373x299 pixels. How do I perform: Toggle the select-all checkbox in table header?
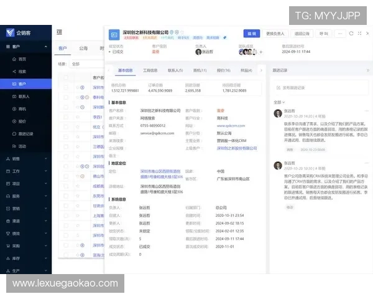coord(66,77)
